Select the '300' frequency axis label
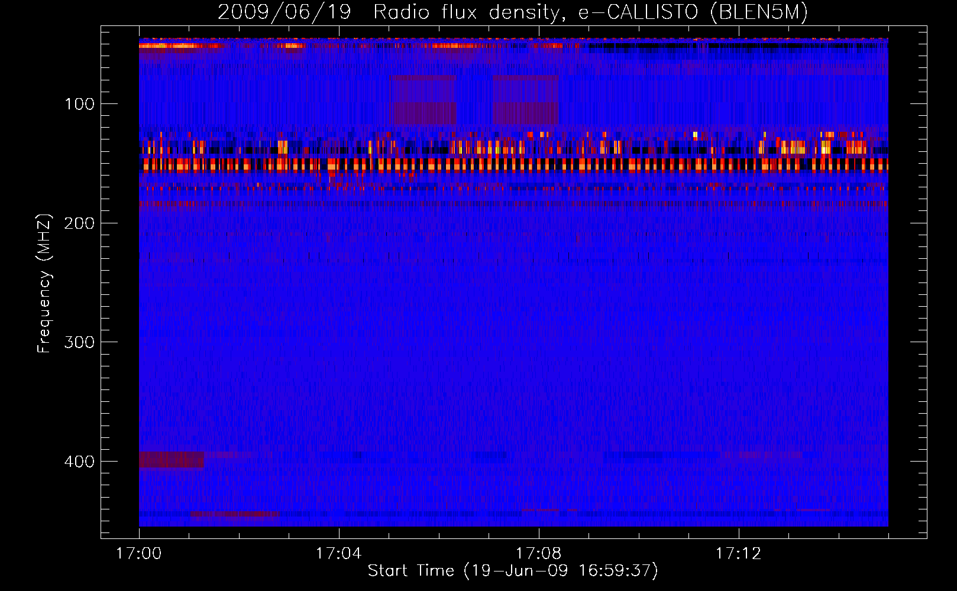 [x=80, y=342]
